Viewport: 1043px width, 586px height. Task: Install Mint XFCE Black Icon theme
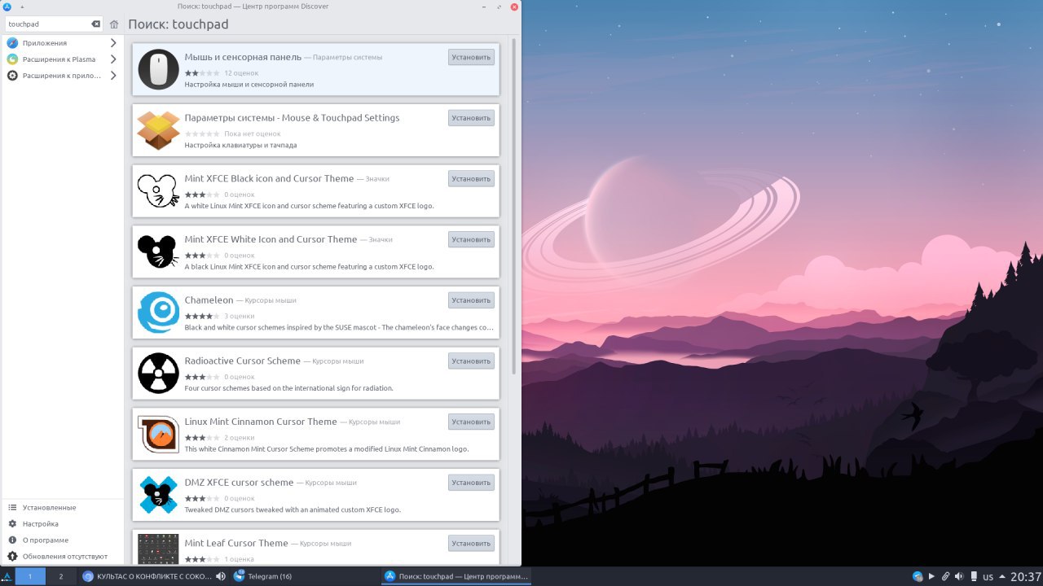[x=471, y=178]
